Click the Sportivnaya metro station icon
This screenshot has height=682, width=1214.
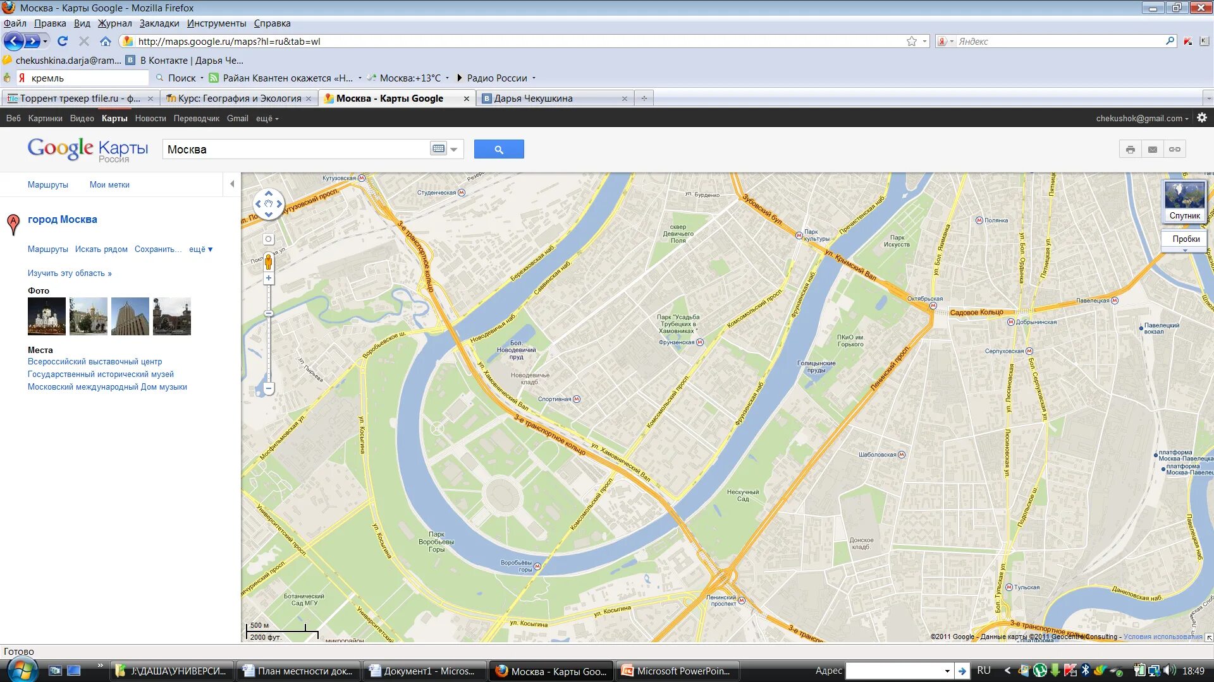click(577, 399)
